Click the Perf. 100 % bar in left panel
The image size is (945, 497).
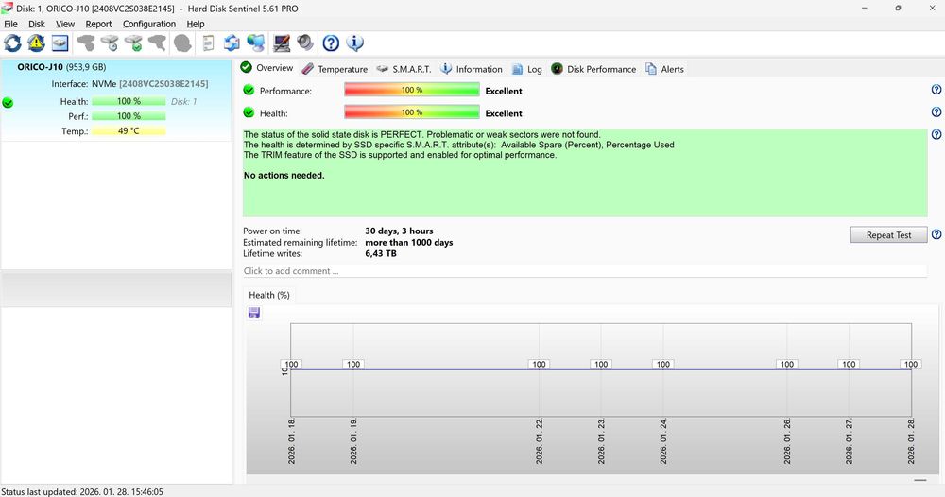tap(129, 115)
